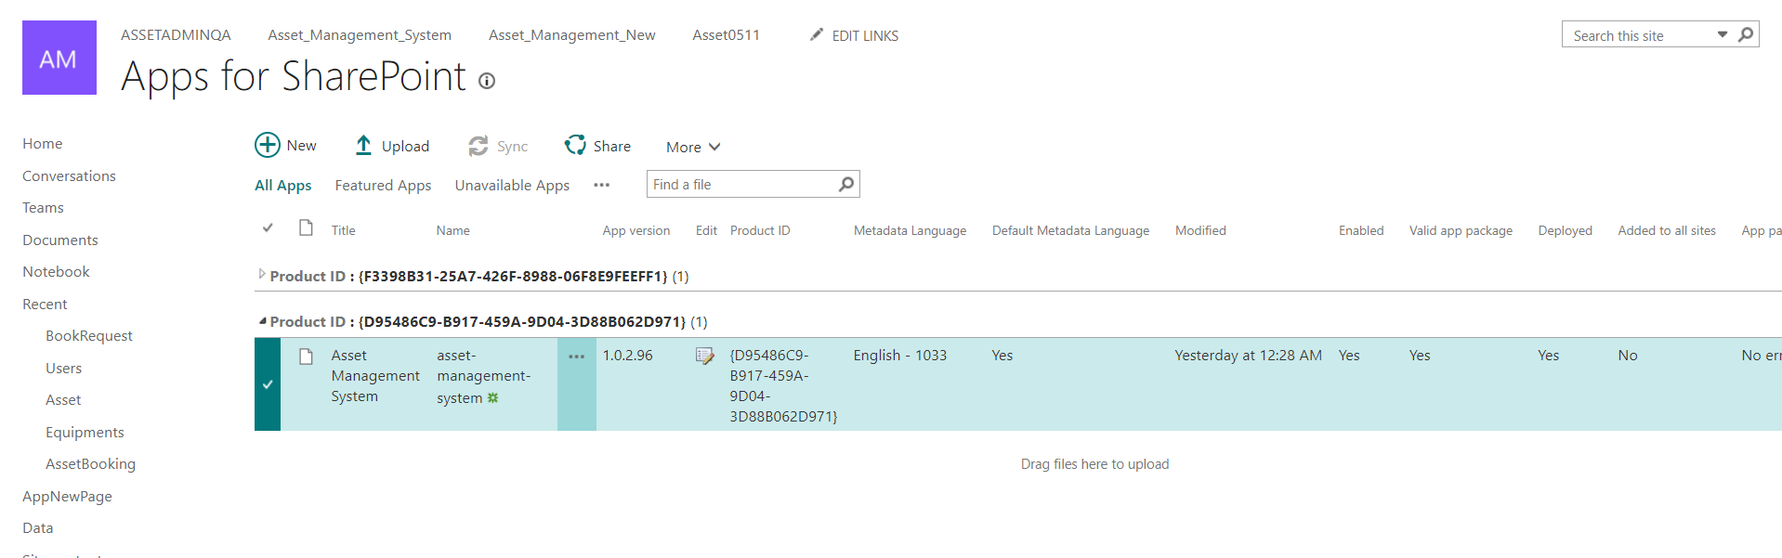
Task: Click the Share icon in toolbar
Action: (575, 146)
